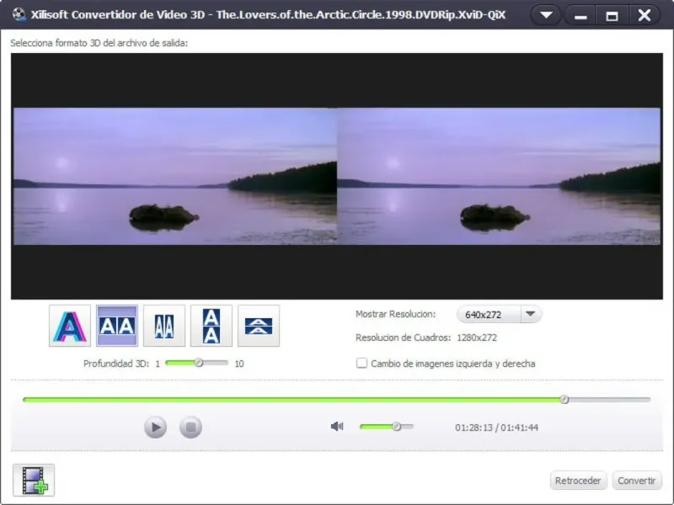The width and height of the screenshot is (674, 505).
Task: Stop the video preview
Action: 191,428
